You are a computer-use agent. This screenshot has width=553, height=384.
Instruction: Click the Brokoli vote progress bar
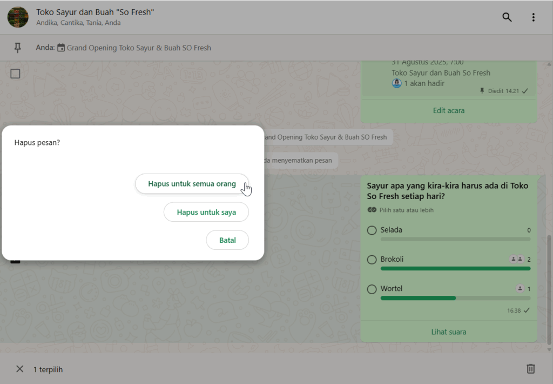[455, 268]
